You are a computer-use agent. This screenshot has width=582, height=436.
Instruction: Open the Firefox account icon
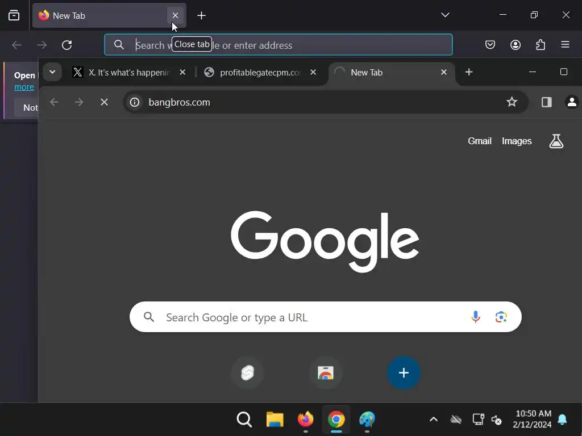click(515, 45)
